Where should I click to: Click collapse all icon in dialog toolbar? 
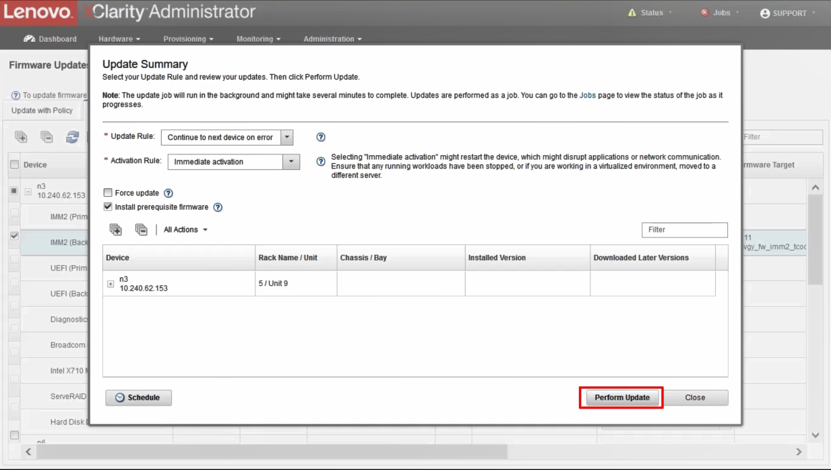[141, 230]
